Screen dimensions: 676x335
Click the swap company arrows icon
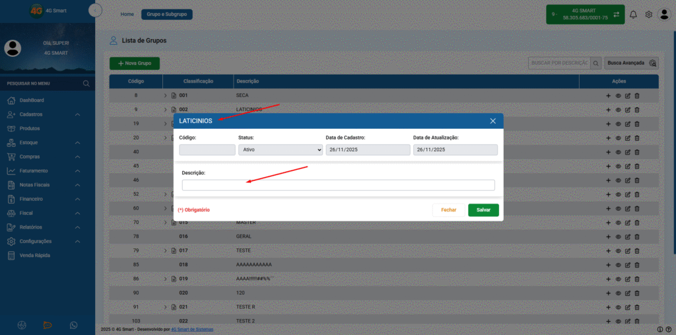(x=616, y=15)
